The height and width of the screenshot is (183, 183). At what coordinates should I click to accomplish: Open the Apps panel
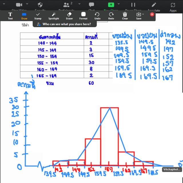[173, 6]
